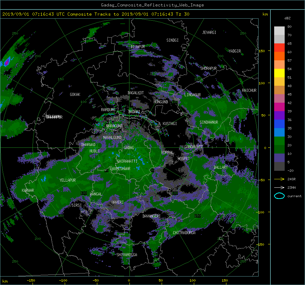Click the DAVANGERI city label
This screenshot has width=305, height=285.
coord(151,216)
